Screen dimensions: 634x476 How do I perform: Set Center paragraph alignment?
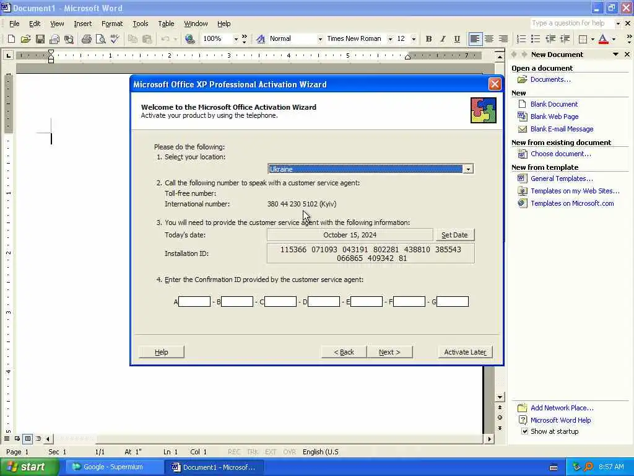tap(489, 39)
